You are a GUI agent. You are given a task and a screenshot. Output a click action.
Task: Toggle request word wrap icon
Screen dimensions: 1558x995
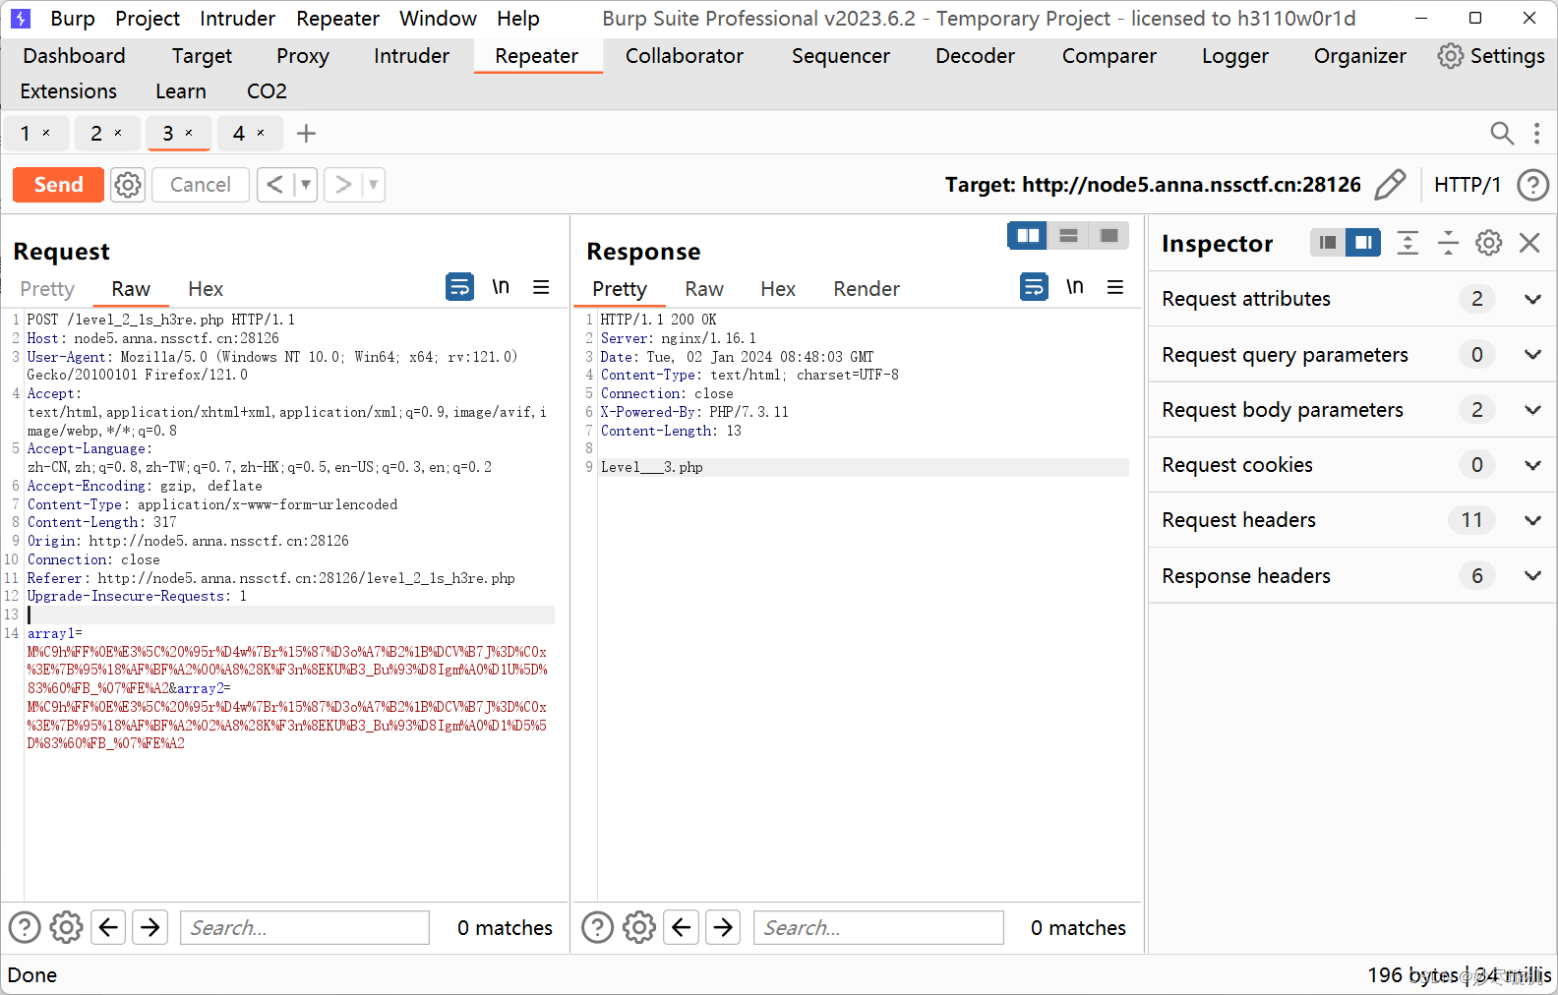[x=459, y=287]
